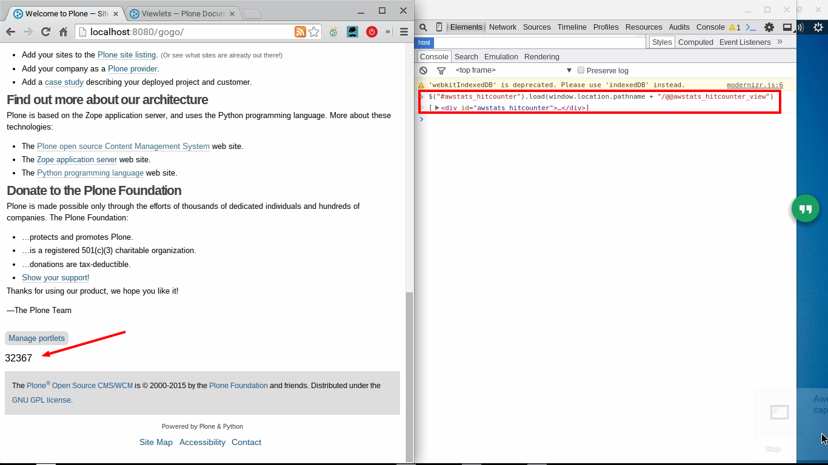
Task: Open the browser home page icon
Action: [x=63, y=32]
